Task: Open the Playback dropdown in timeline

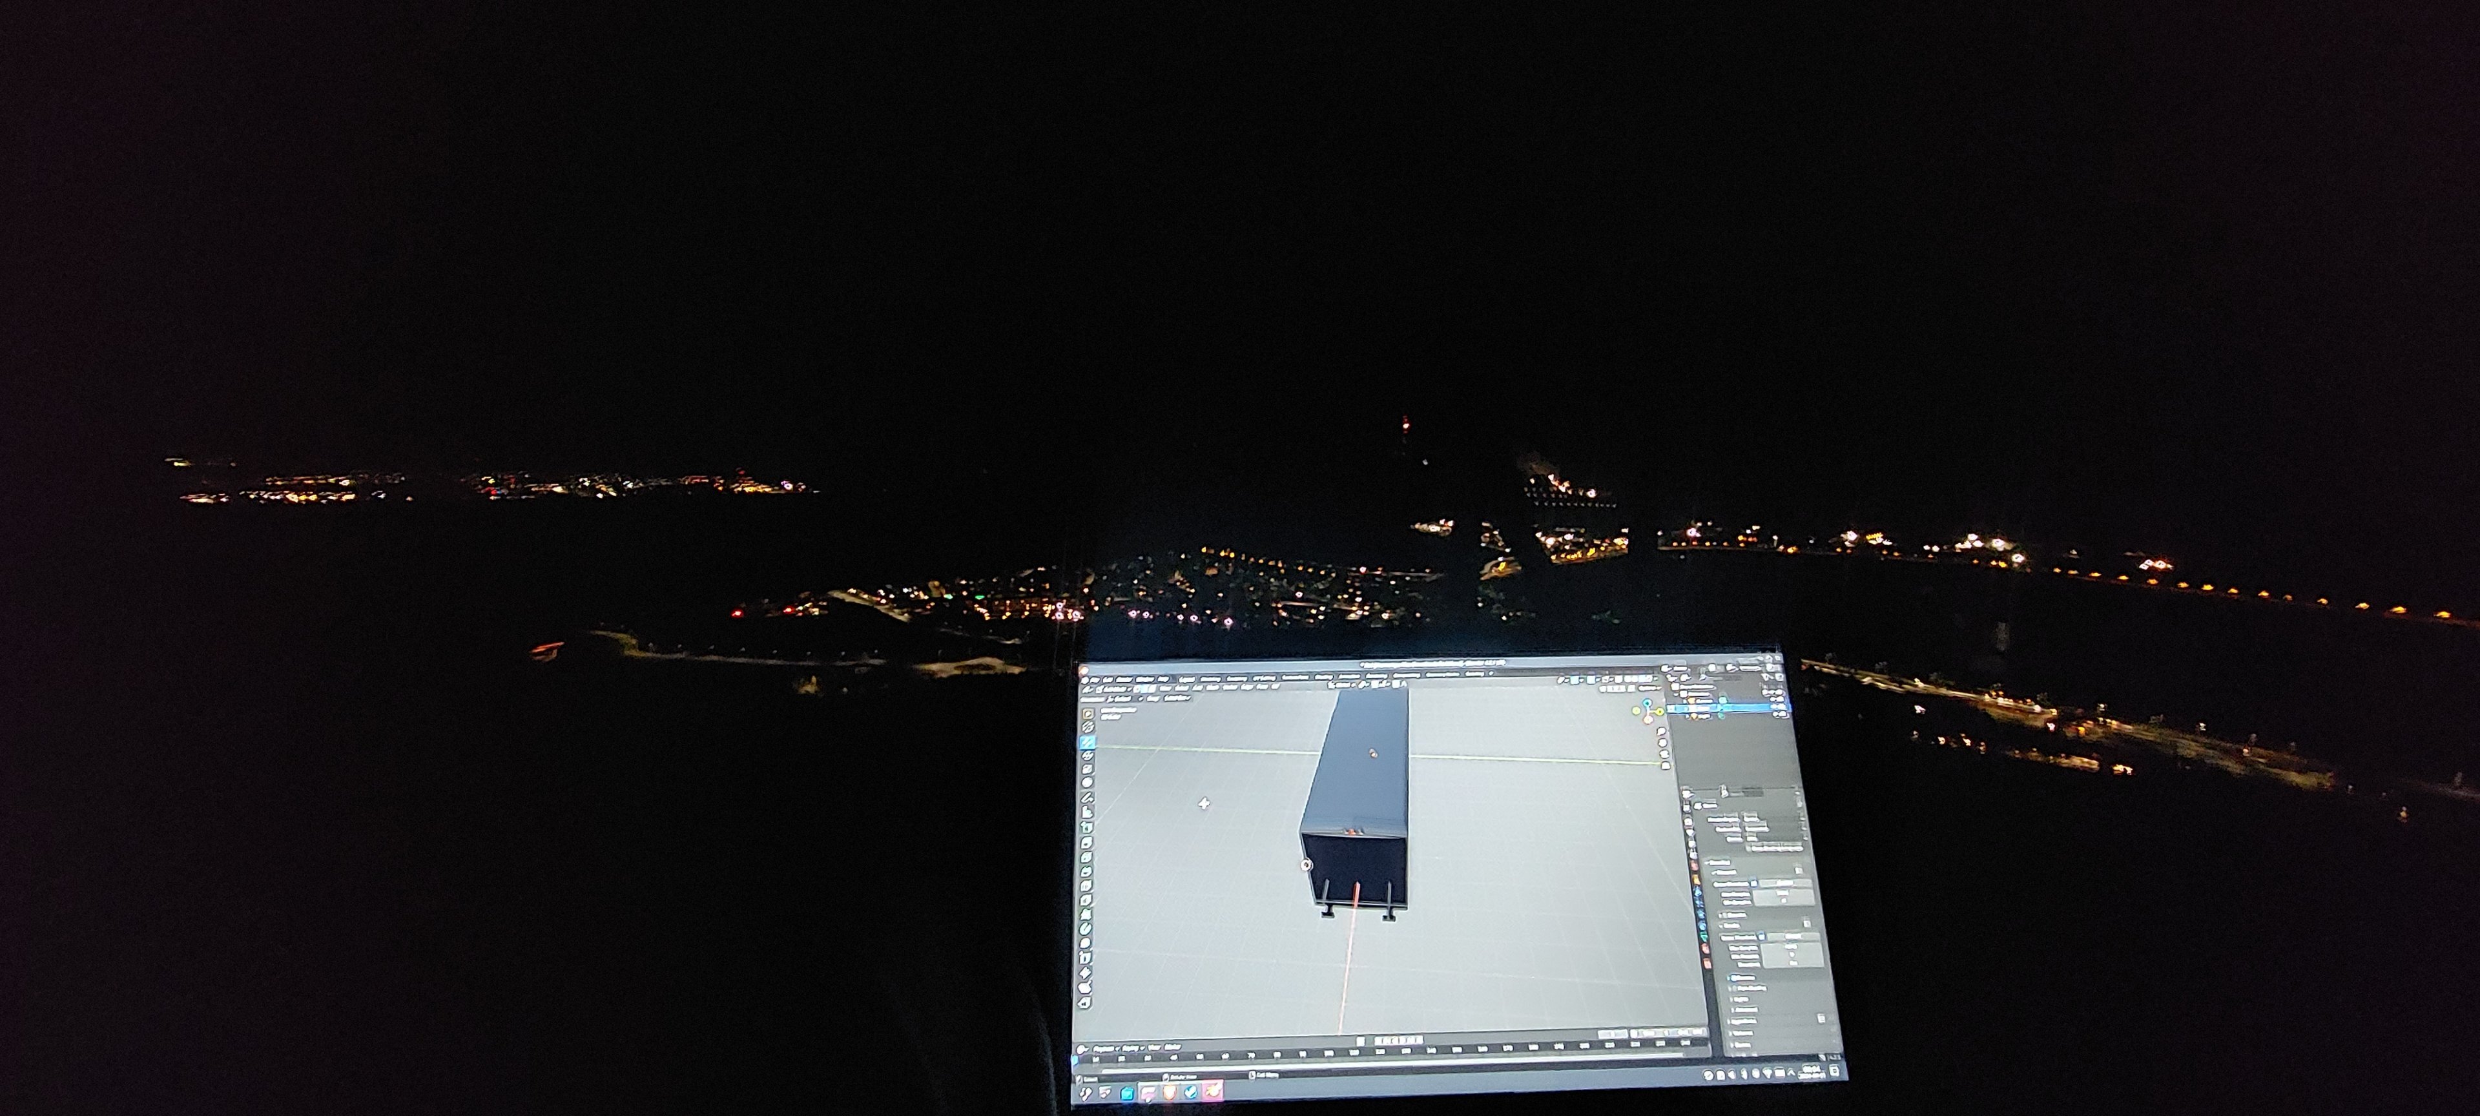Action: [1103, 1049]
